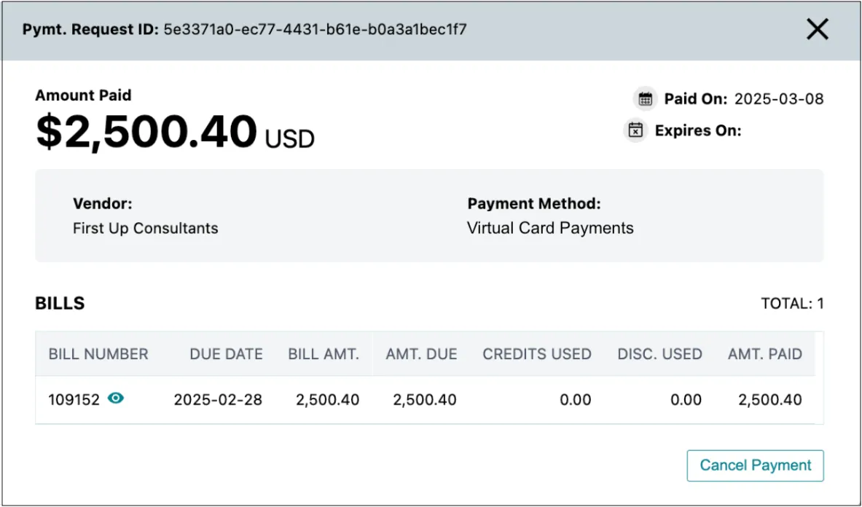Click bill number 109152 cell

coord(74,399)
